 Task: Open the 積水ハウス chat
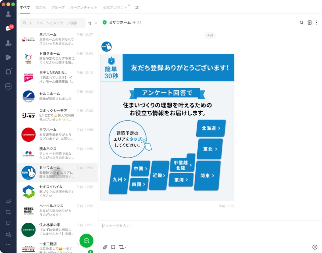(x=57, y=154)
